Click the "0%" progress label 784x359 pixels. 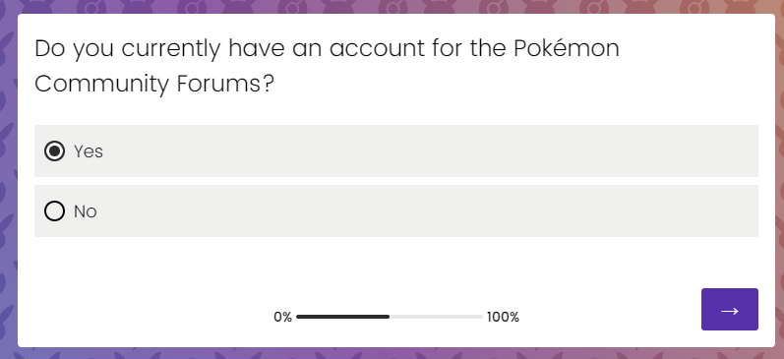(282, 317)
